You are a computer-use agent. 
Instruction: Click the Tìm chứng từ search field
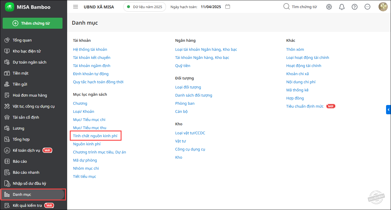point(304,7)
